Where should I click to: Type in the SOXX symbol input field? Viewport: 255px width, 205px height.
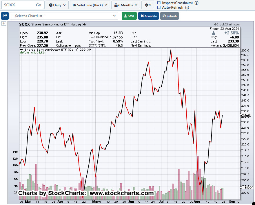coord(17,5)
